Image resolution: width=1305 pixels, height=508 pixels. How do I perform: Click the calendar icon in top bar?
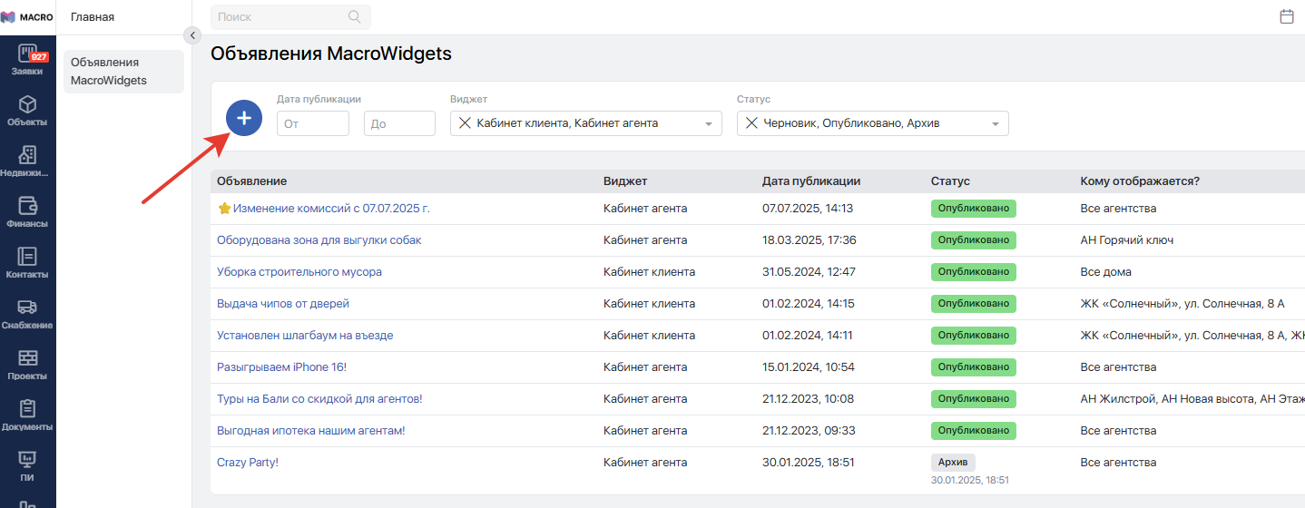click(1286, 16)
